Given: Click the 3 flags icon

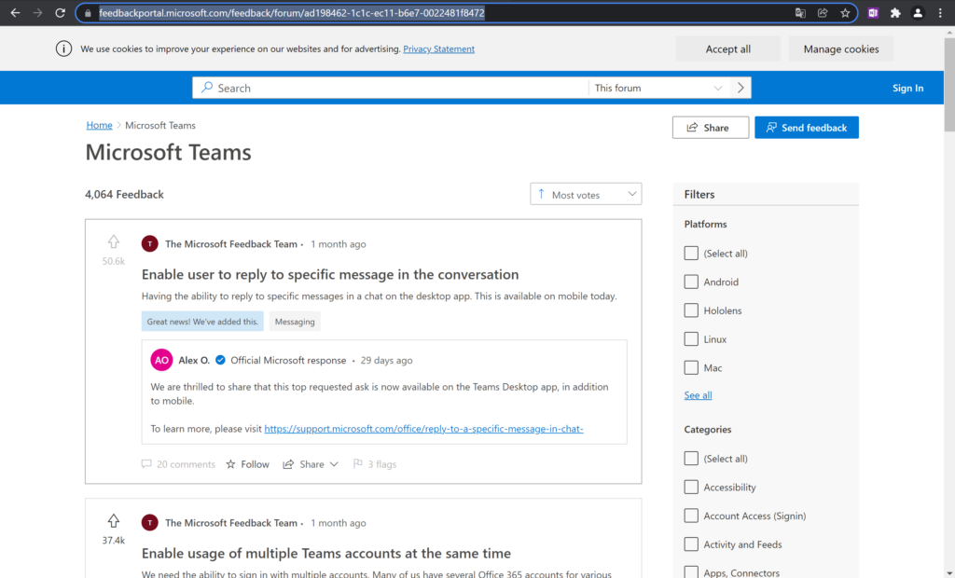Looking at the screenshot, I should (x=358, y=464).
